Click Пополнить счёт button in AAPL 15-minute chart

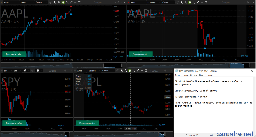(141, 54)
